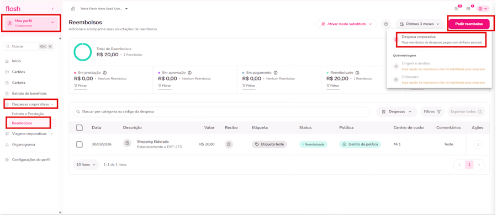Click info icon next to Em pagamento
Viewport: 497px width, 220px height.
click(x=276, y=72)
